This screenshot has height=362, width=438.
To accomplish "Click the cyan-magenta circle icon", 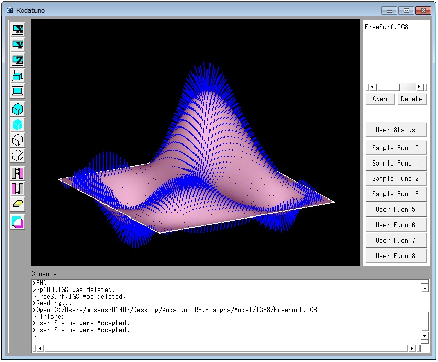I will click(17, 223).
